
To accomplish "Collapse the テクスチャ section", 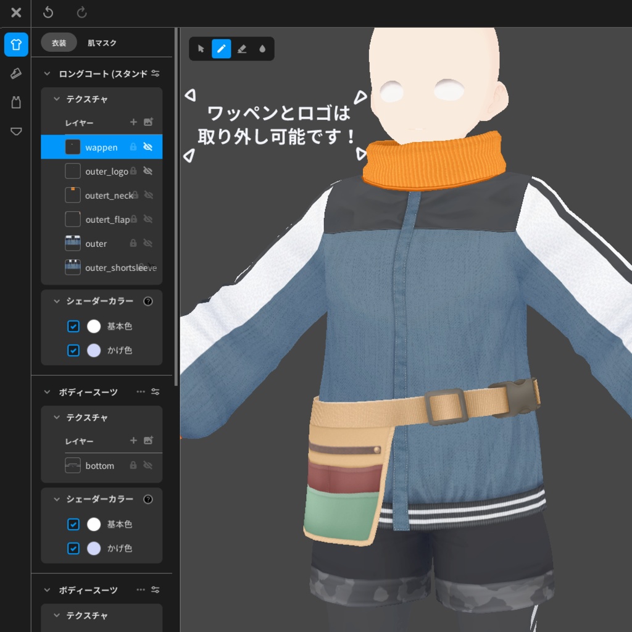I will tap(57, 99).
